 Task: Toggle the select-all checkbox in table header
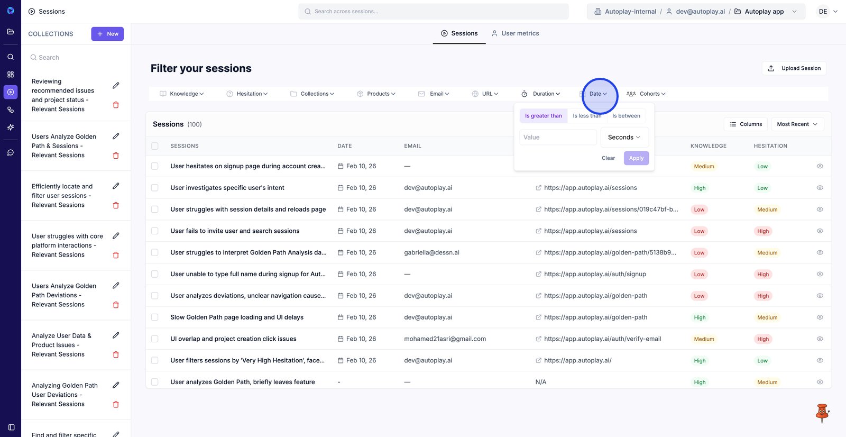[x=155, y=146]
